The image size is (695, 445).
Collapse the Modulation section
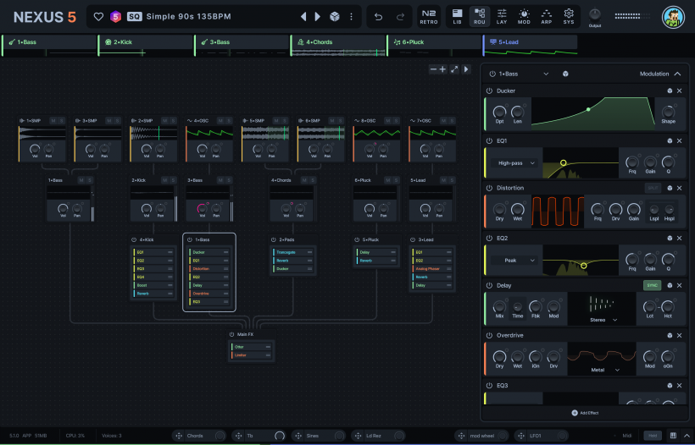click(x=677, y=74)
